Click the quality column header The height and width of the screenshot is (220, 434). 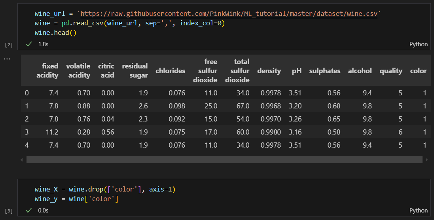coord(391,71)
